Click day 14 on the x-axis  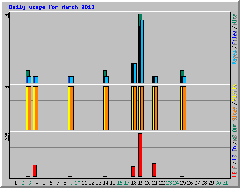[x=105, y=183]
